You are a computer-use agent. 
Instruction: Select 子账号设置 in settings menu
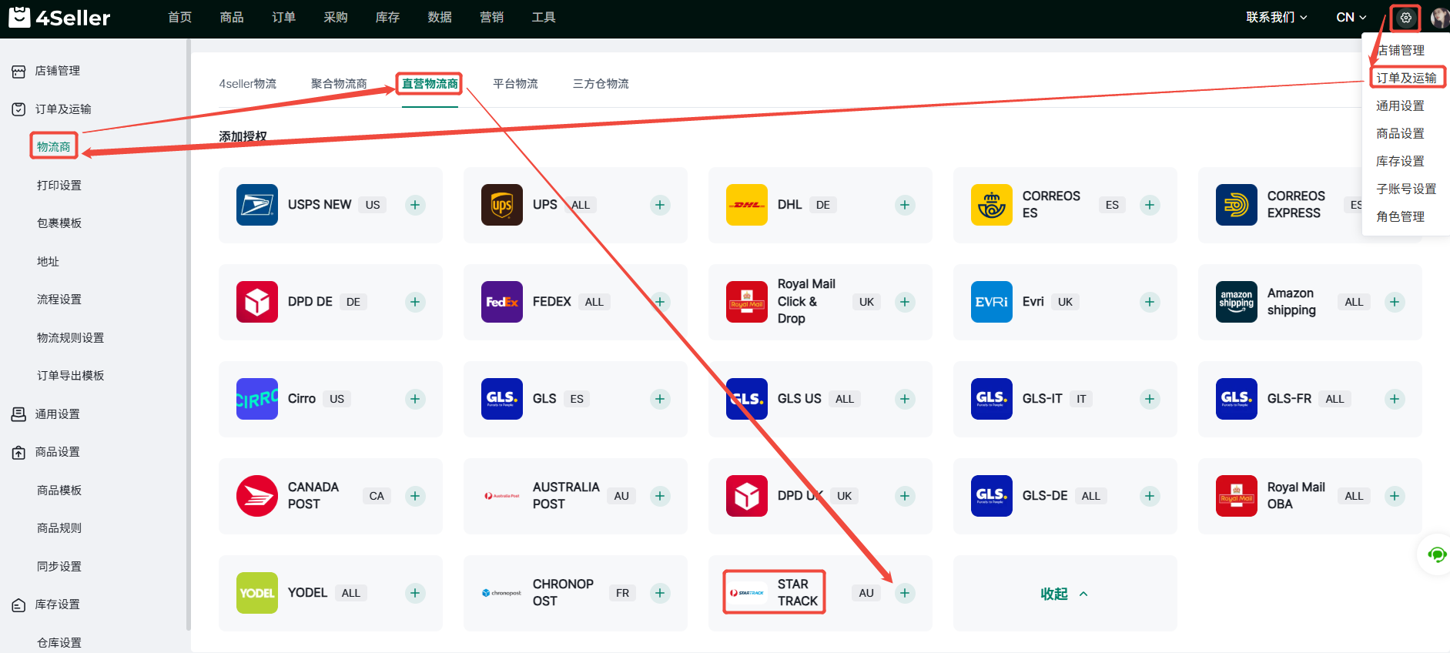click(x=1406, y=189)
